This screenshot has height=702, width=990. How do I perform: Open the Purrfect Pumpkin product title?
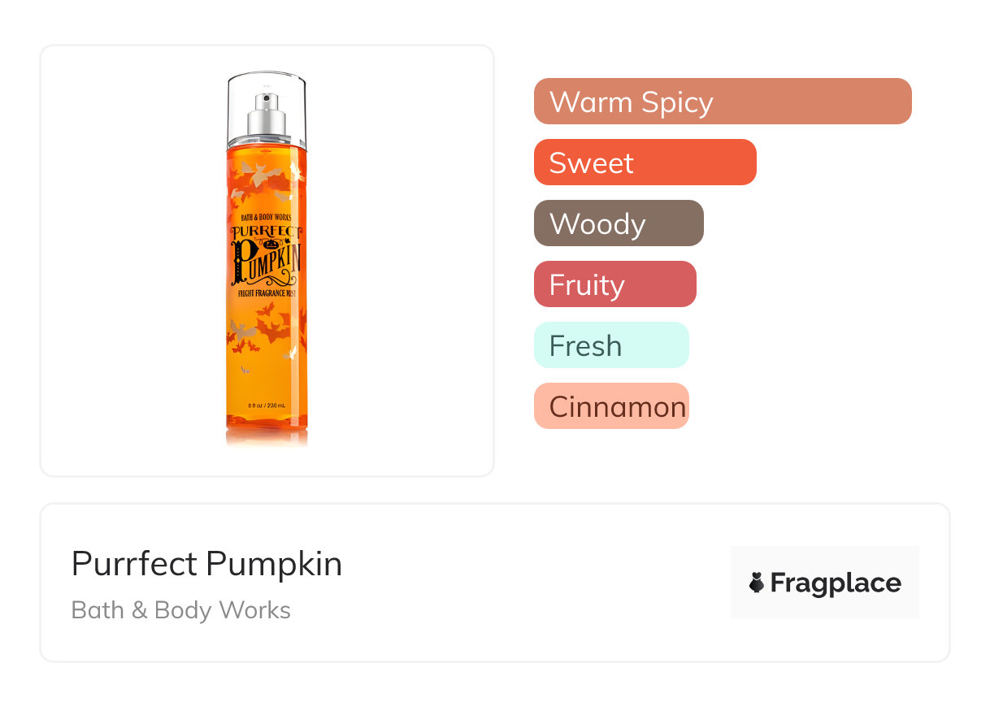click(x=206, y=564)
